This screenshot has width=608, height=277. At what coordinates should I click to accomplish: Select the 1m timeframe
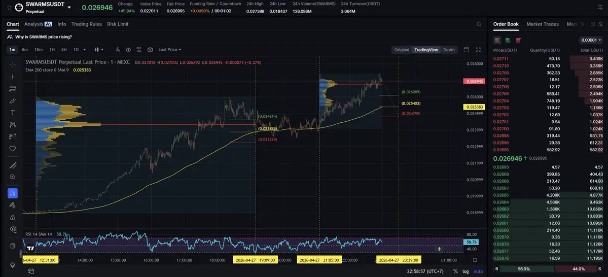coord(12,50)
